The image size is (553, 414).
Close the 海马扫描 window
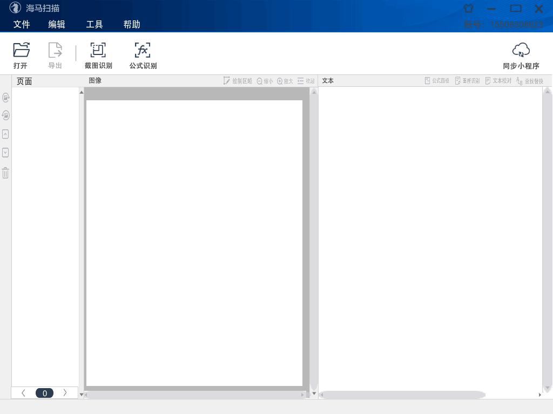539,9
